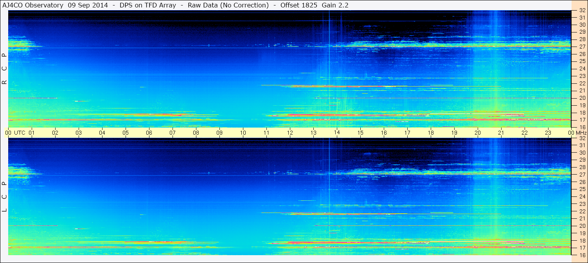Select the 03 hour mark on time axis
The height and width of the screenshot is (263, 588).
coord(79,133)
